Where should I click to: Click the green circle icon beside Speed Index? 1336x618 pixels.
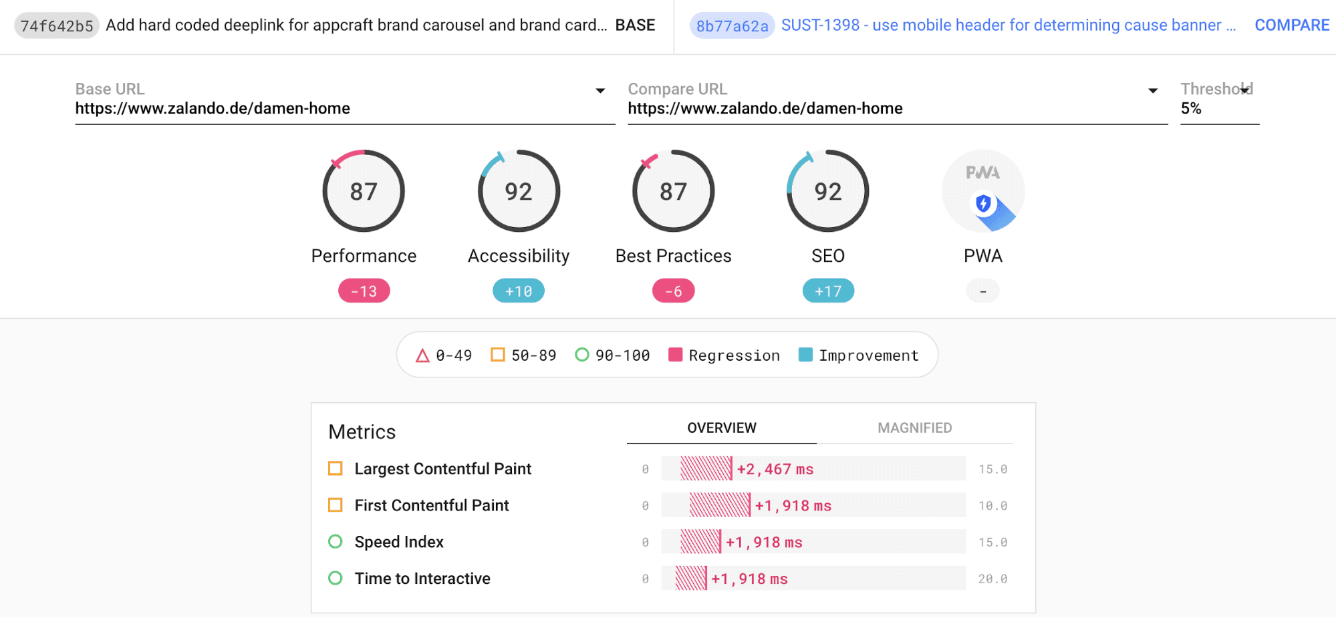point(336,541)
